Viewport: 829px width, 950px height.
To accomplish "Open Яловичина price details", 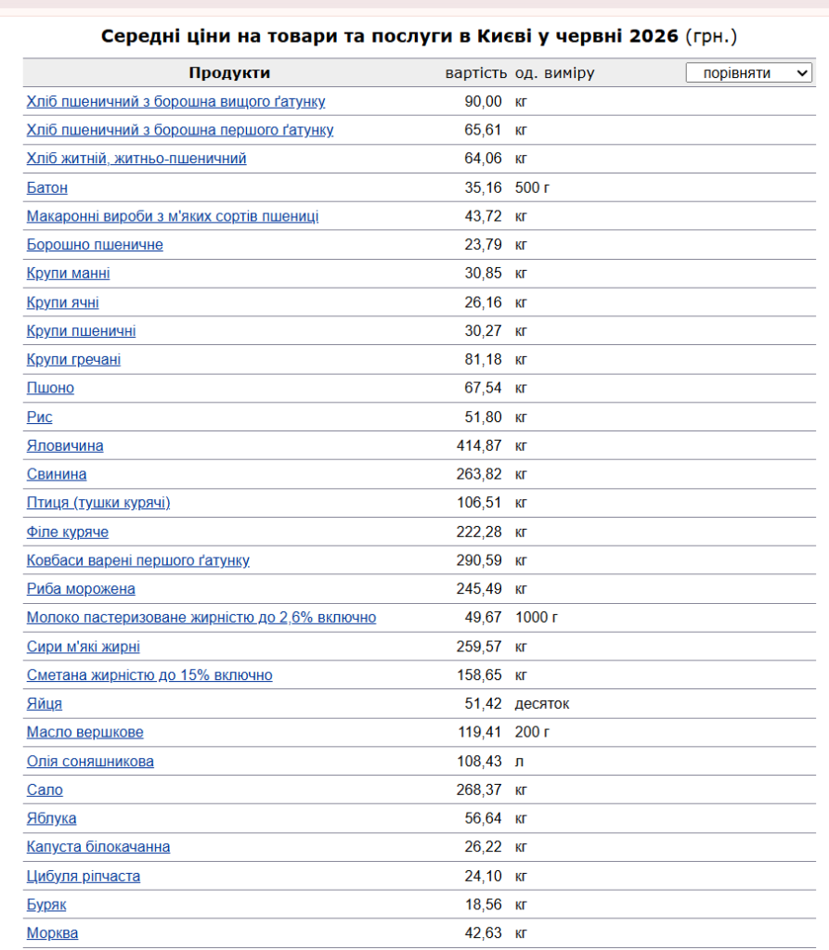I will click(65, 445).
